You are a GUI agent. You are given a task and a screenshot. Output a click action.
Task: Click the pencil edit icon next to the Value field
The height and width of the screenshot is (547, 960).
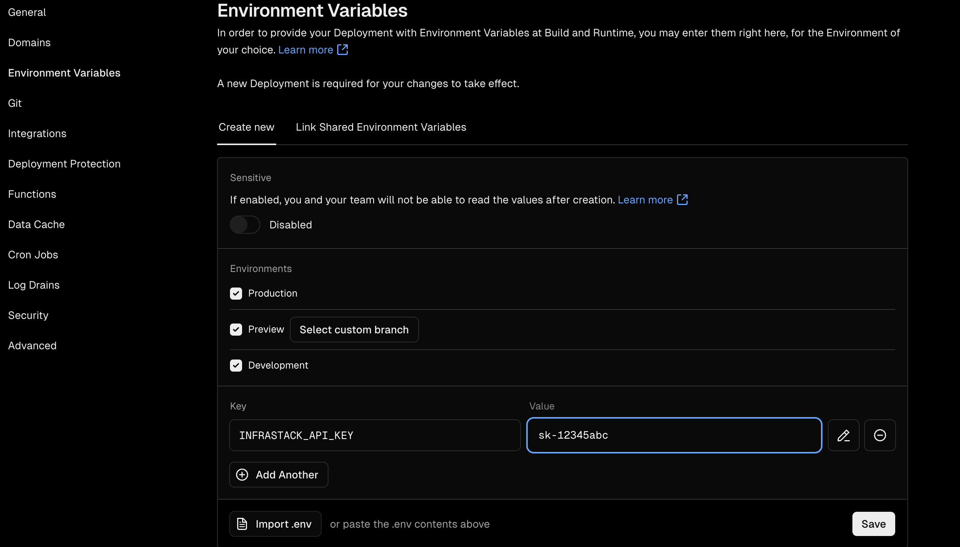(844, 435)
